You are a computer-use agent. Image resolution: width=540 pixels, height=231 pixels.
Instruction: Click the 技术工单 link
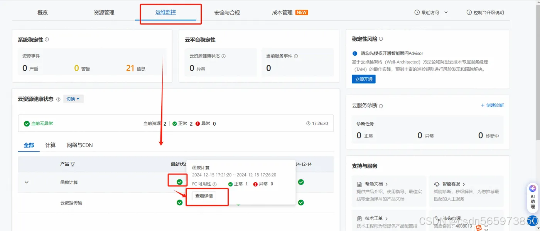374,218
